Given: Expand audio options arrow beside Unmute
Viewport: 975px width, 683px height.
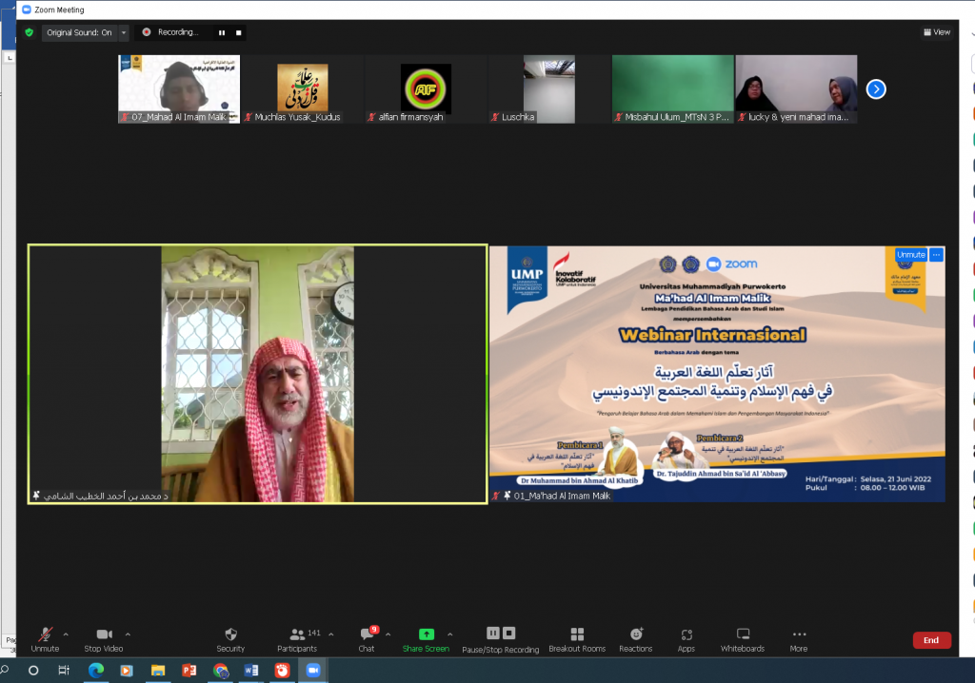Looking at the screenshot, I should pos(66,634).
